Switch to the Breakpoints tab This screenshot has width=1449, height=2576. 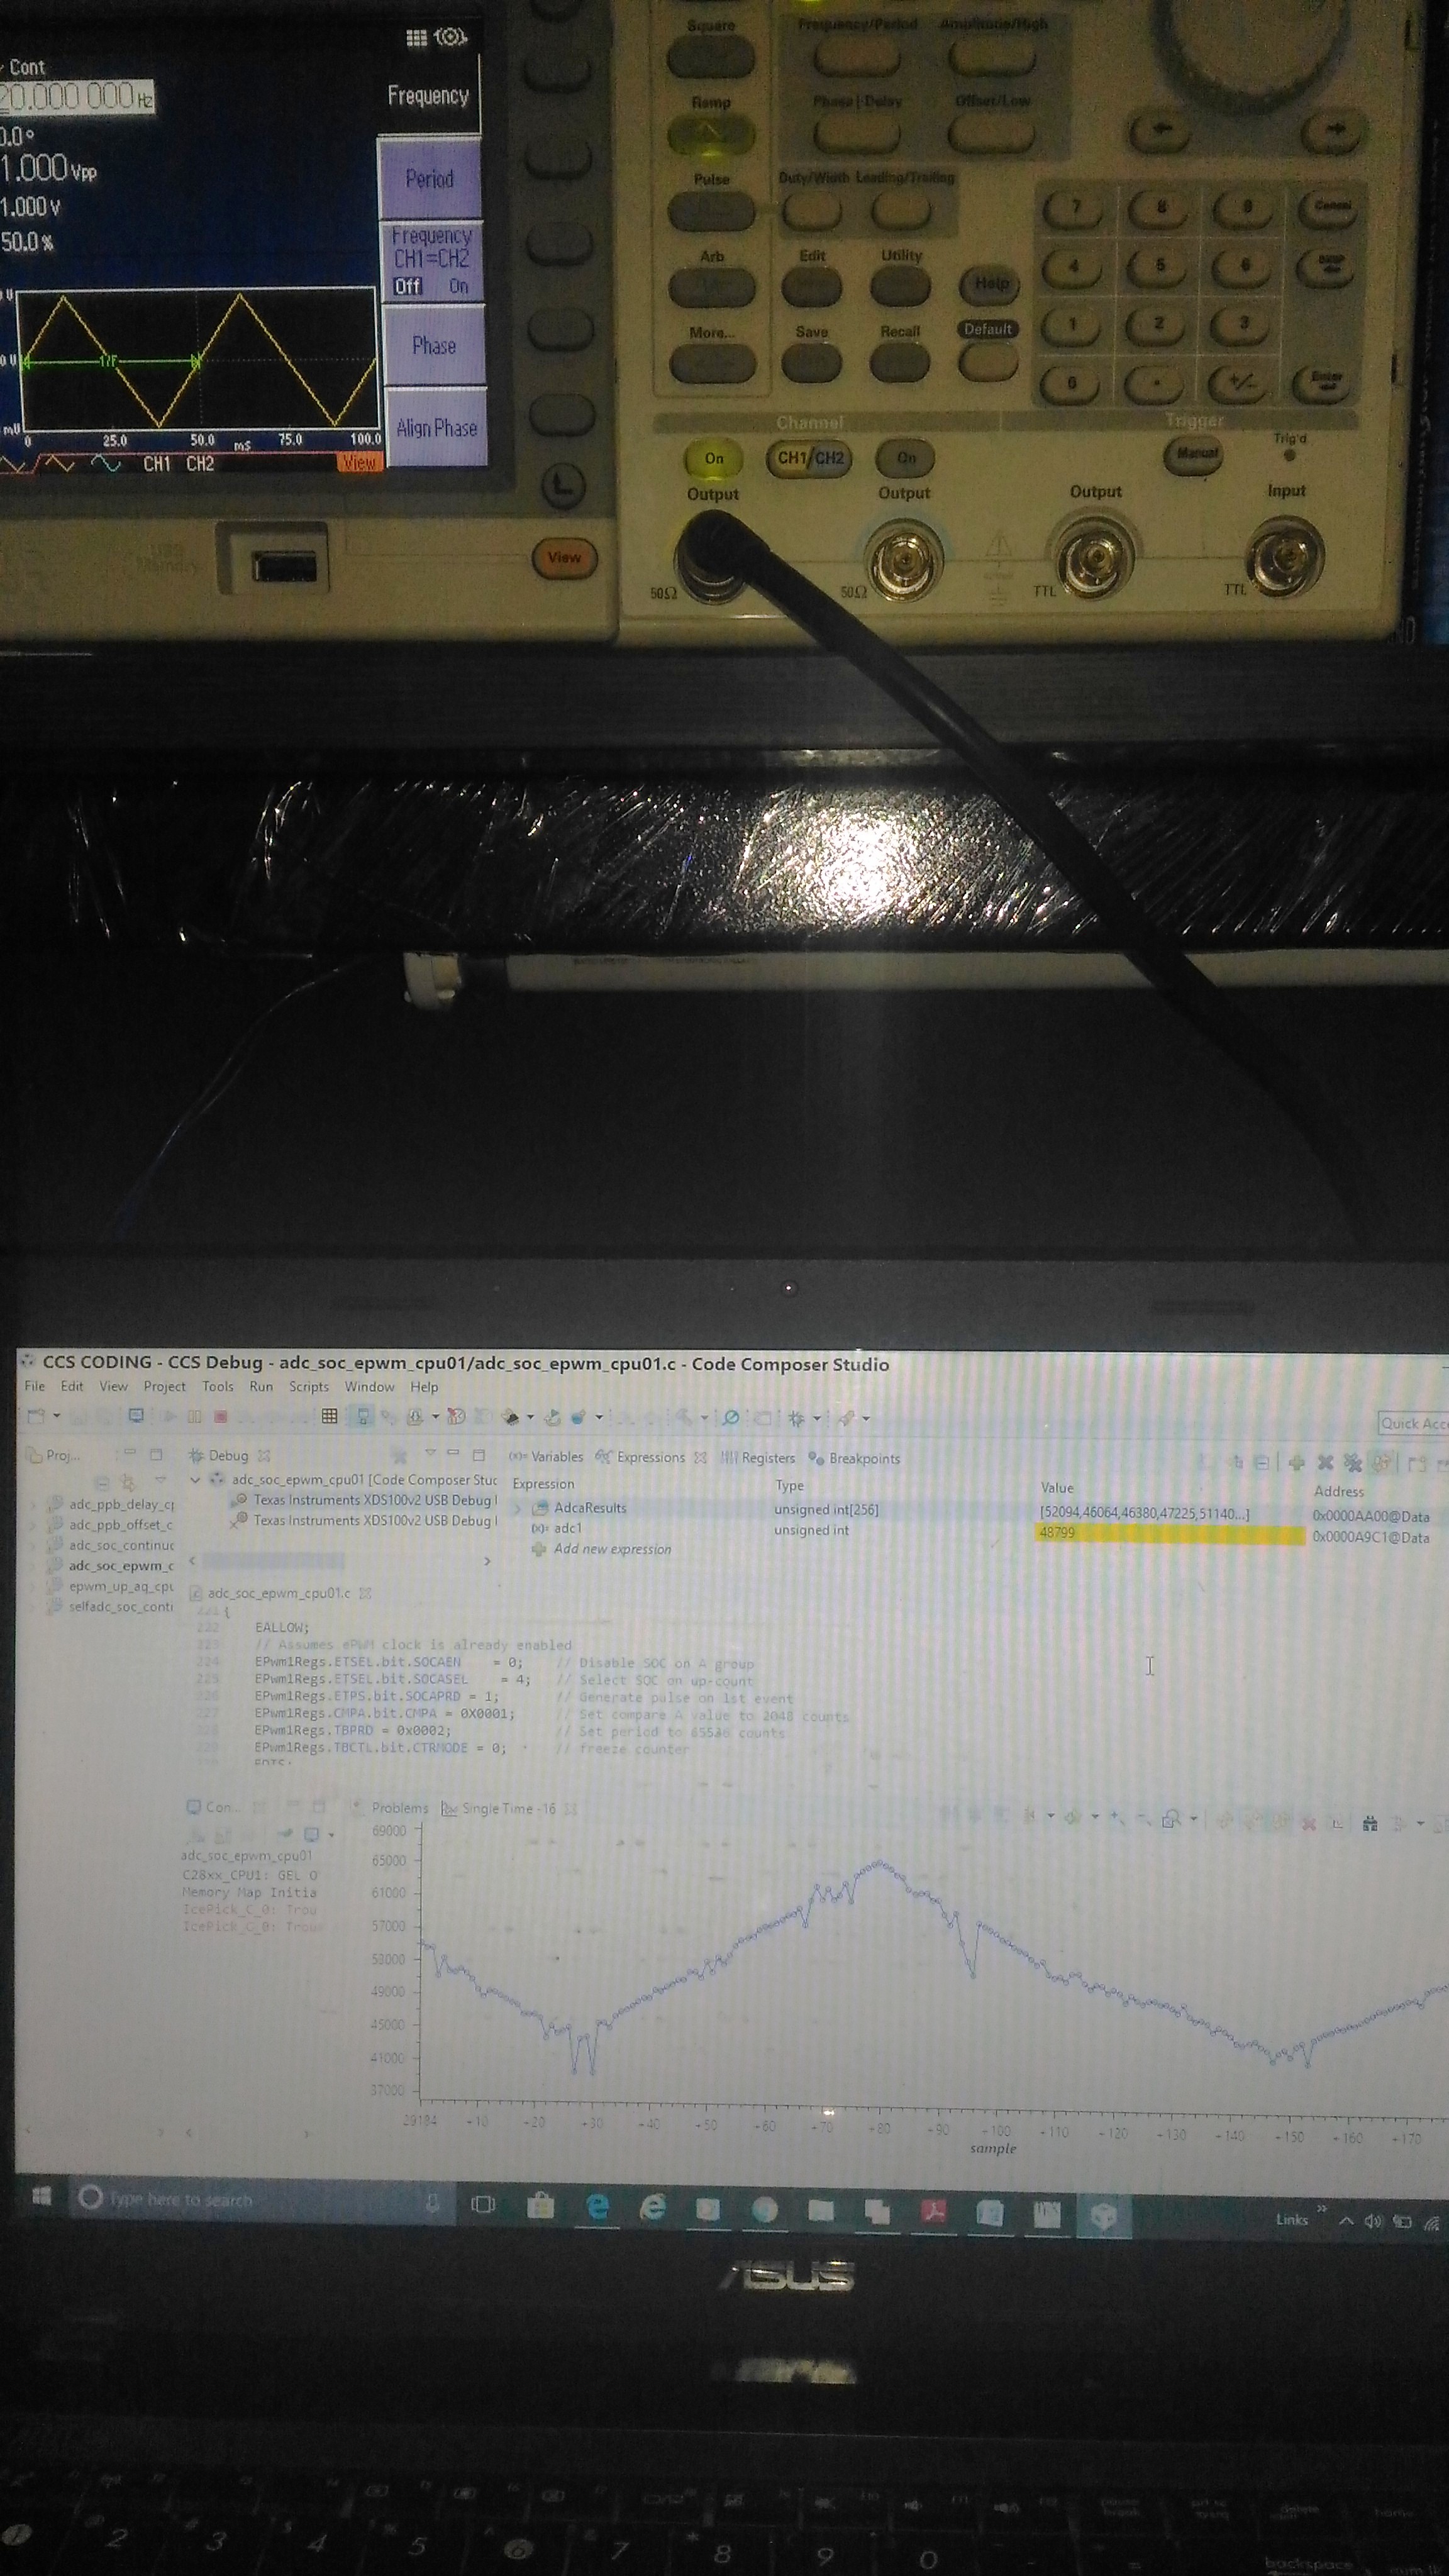pos(863,1458)
